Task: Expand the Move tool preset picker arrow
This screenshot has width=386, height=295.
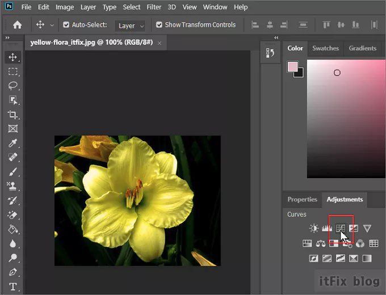Action: pyautogui.click(x=52, y=26)
